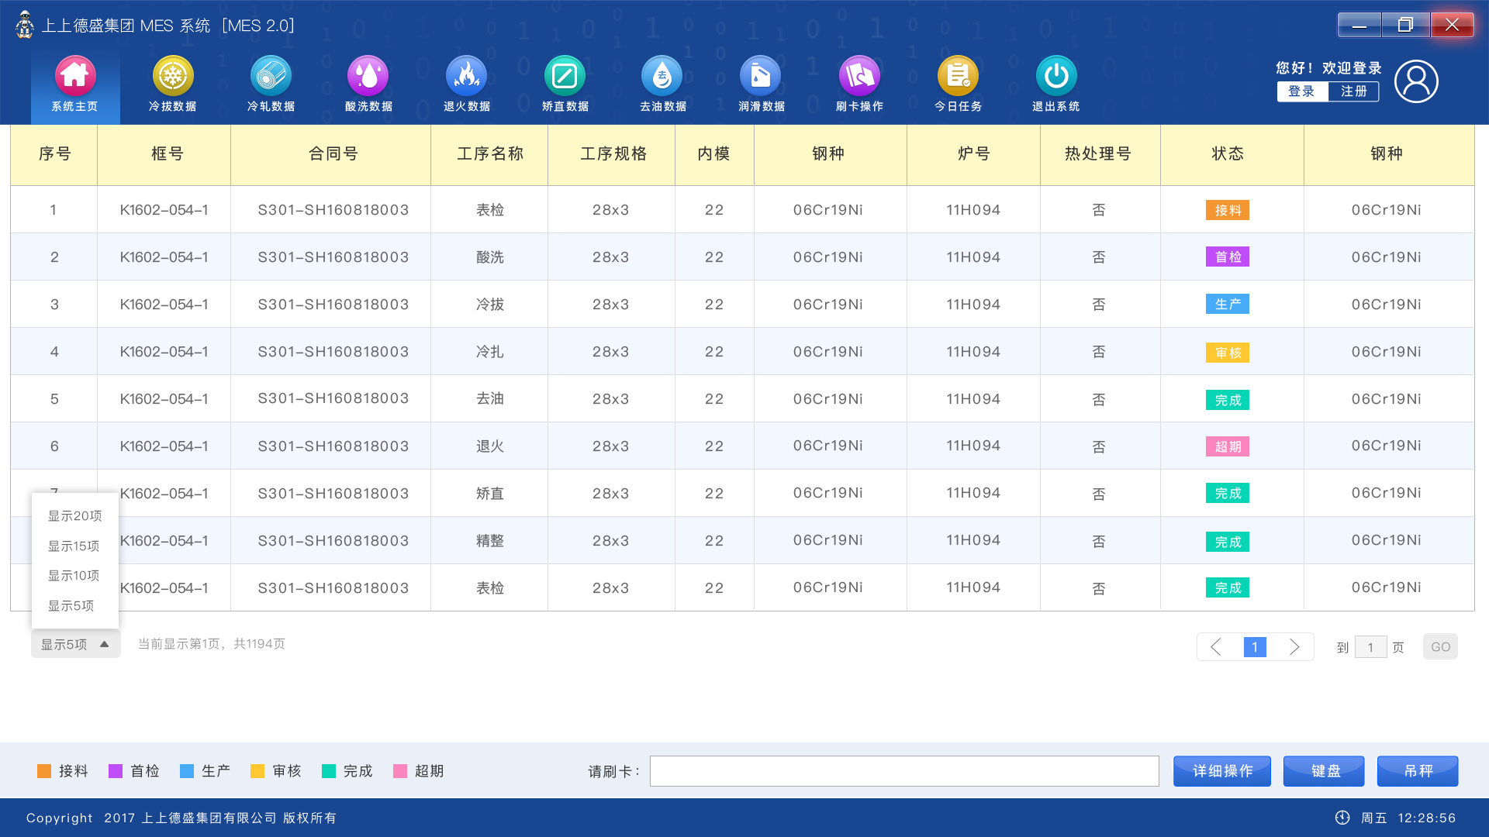This screenshot has width=1489, height=837.
Task: Click the orange 接料 legend swatch
Action: click(44, 771)
